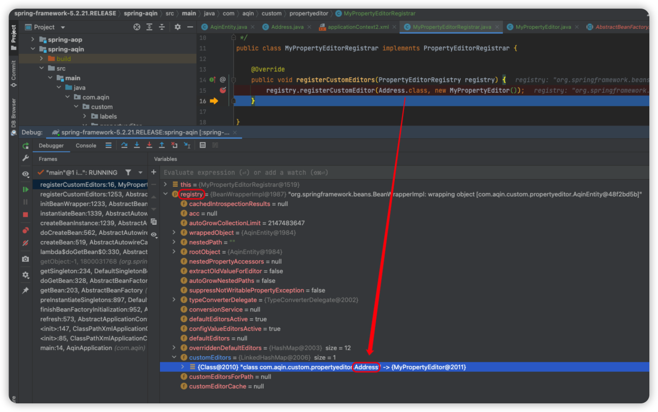The height and width of the screenshot is (412, 658).
Task: Expand the 'this' variable node
Action: point(165,185)
